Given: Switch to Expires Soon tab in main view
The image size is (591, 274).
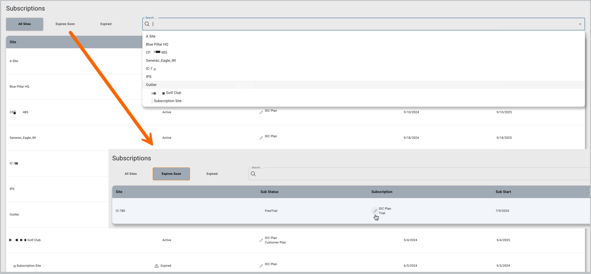Looking at the screenshot, I should 65,24.
